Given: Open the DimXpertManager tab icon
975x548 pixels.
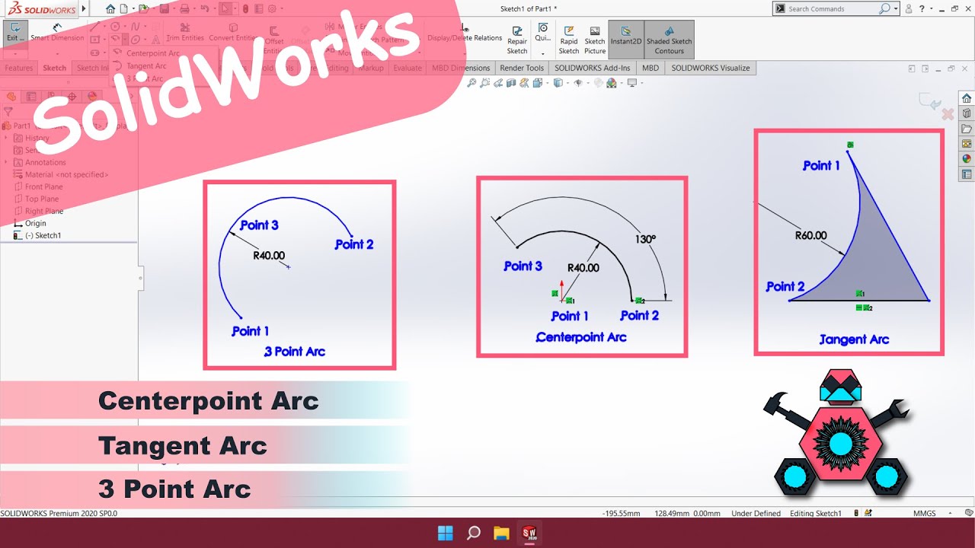Looking at the screenshot, I should pos(72,97).
